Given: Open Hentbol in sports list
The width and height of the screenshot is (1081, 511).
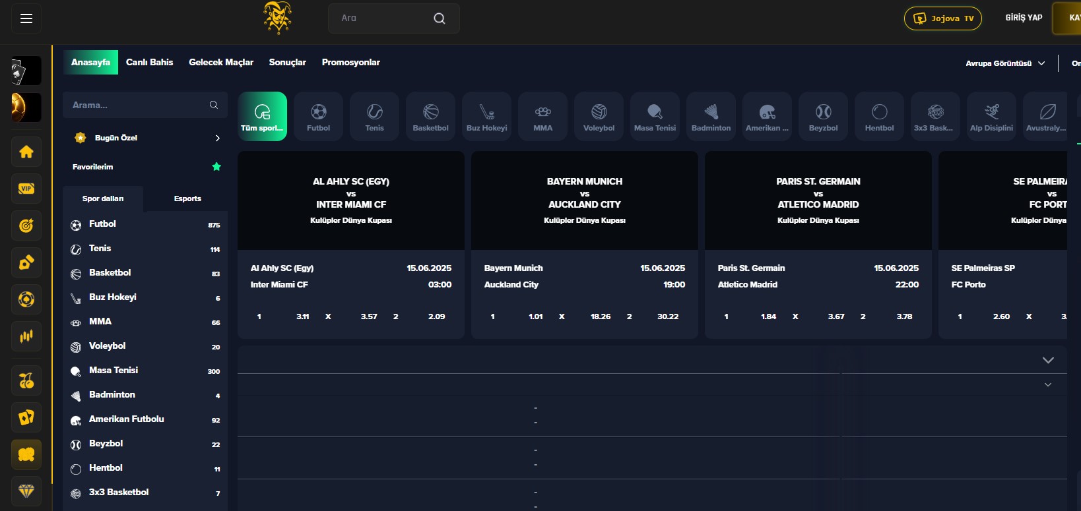Looking at the screenshot, I should (x=145, y=468).
